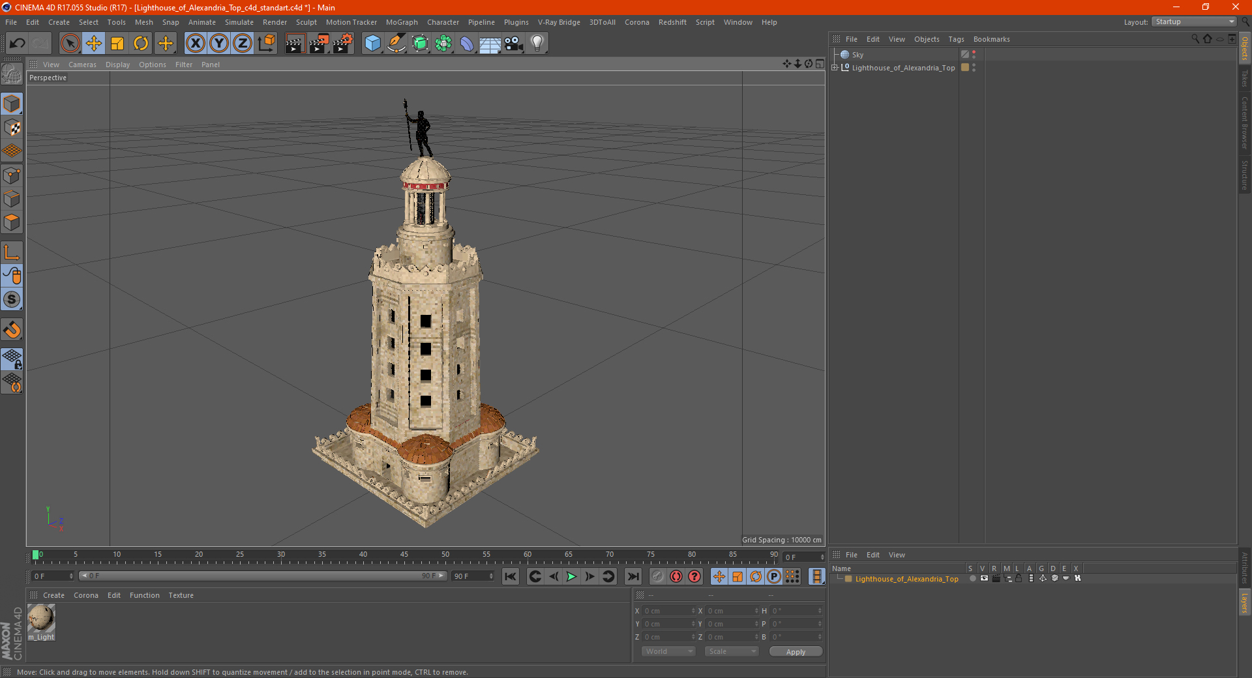The height and width of the screenshot is (678, 1252).
Task: Click the Undo arrow icon
Action: [18, 44]
